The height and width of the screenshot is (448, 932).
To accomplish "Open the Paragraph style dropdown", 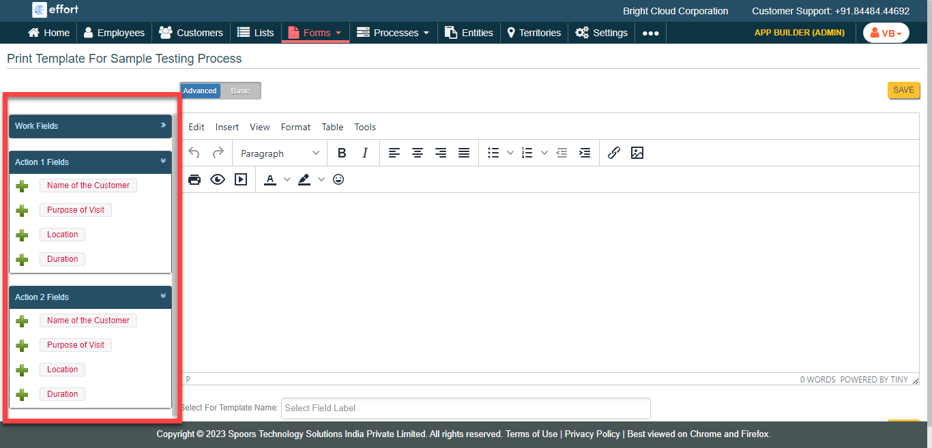I will point(280,153).
